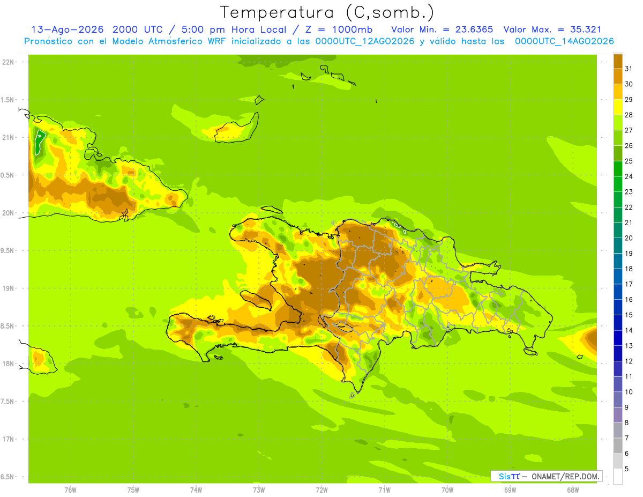Select the date text "13-Ago-2026"
The image size is (643, 497).
tap(68, 29)
